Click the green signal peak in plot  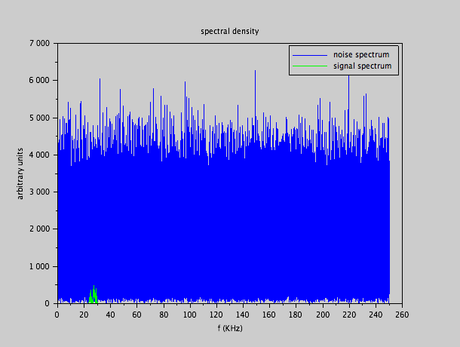coord(94,294)
